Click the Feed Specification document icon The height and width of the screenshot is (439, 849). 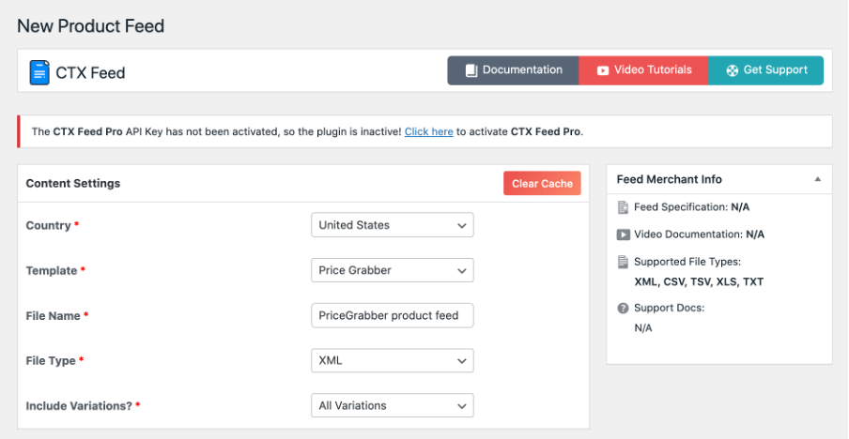pyautogui.click(x=624, y=207)
